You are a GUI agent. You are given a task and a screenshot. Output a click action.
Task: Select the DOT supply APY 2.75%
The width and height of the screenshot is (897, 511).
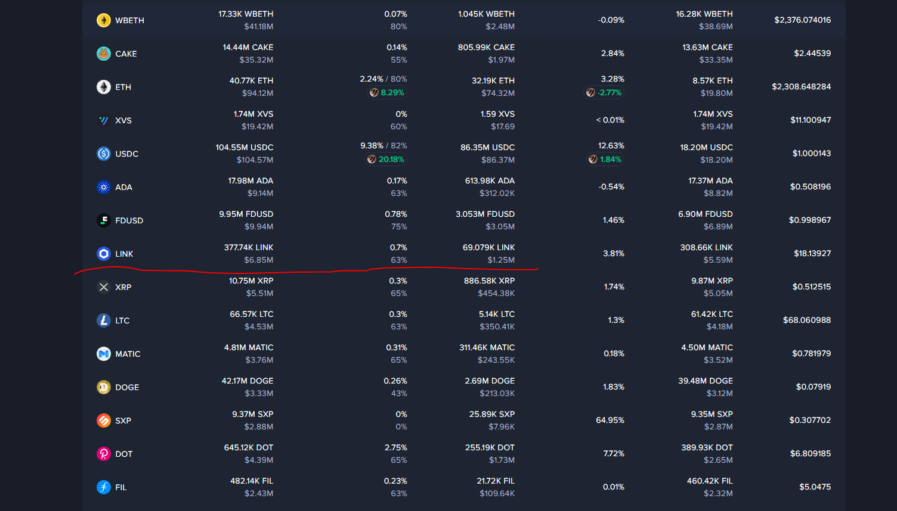tap(395, 447)
